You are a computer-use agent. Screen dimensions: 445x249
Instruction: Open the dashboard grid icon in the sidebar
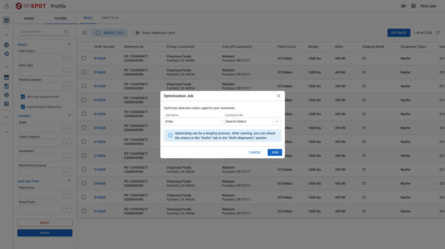[6, 20]
